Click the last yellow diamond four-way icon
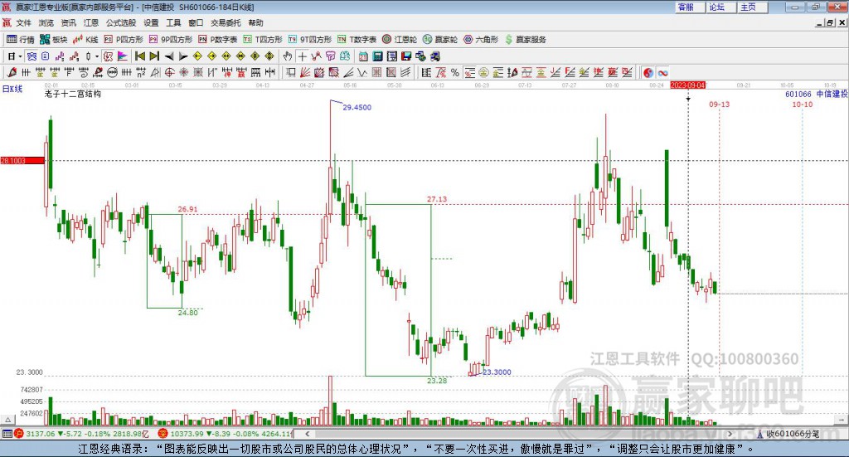This screenshot has width=849, height=457. coord(269,56)
